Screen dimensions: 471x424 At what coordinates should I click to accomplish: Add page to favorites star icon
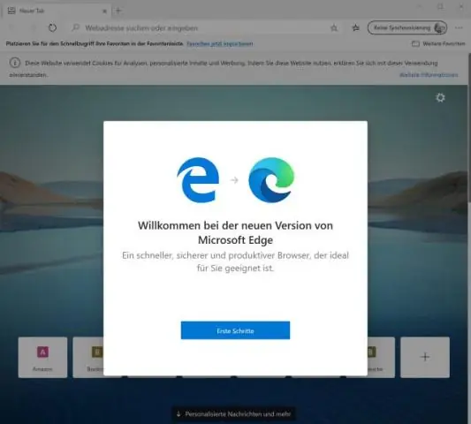334,28
